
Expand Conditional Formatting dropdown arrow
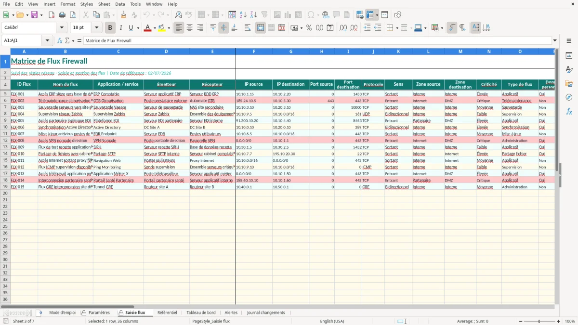click(442, 28)
